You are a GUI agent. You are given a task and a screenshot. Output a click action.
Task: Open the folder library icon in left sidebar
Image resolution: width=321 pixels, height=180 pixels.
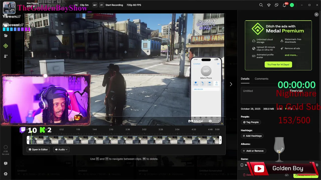point(6,35)
